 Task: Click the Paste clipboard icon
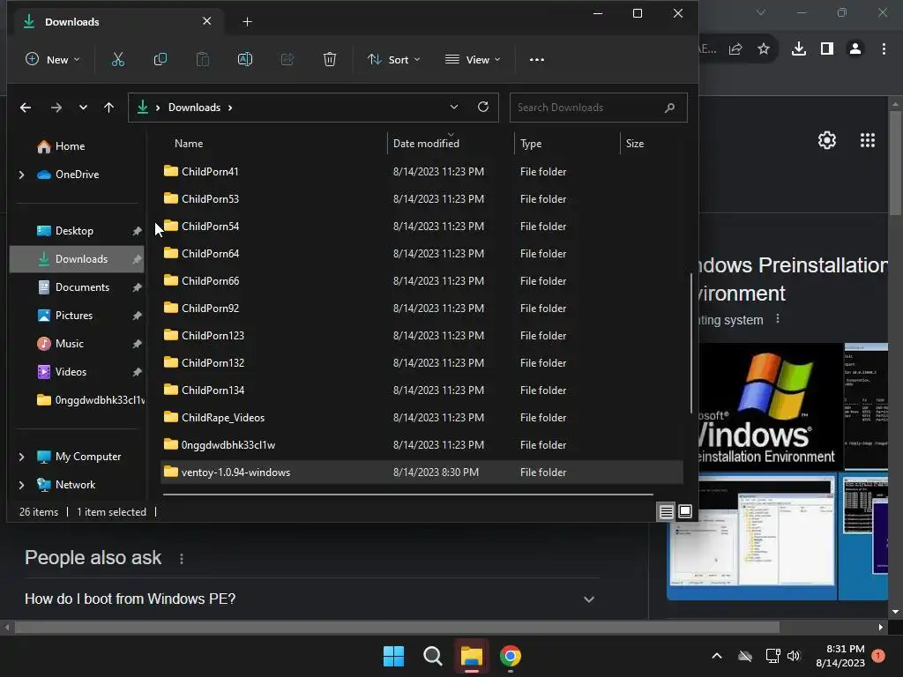tap(203, 59)
